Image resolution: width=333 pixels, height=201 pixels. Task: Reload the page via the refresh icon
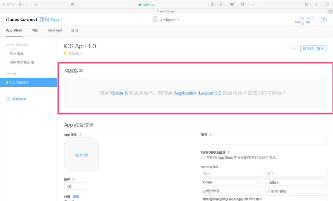point(212,4)
